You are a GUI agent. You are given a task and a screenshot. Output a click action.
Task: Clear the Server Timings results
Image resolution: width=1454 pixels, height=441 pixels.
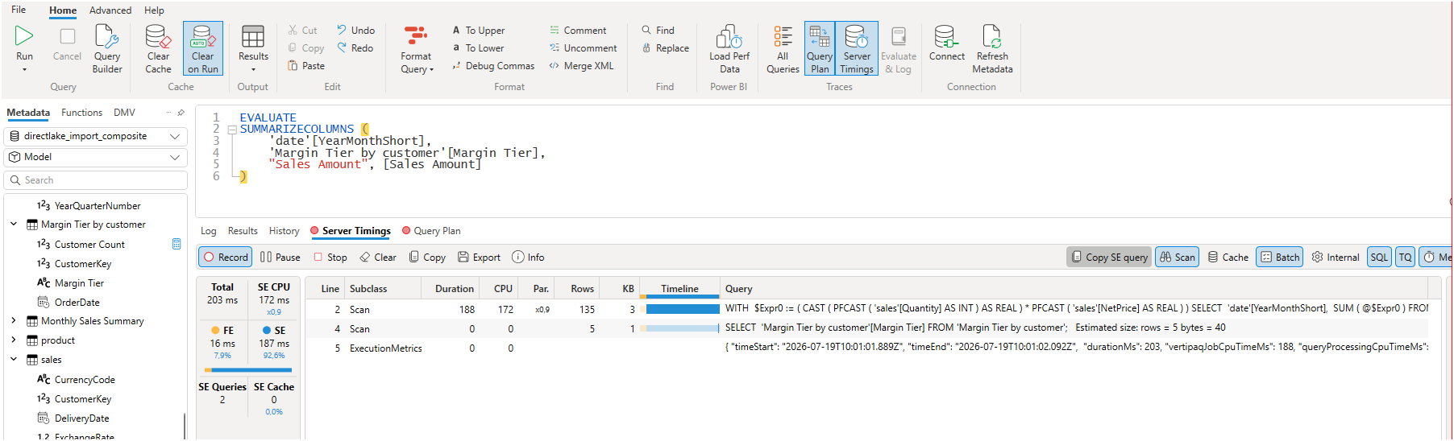coord(378,258)
